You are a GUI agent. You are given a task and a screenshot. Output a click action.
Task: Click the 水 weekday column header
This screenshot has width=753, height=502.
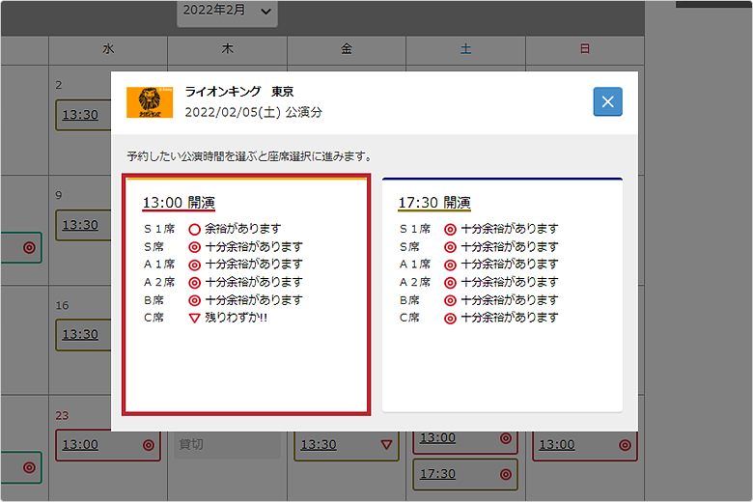coord(108,49)
